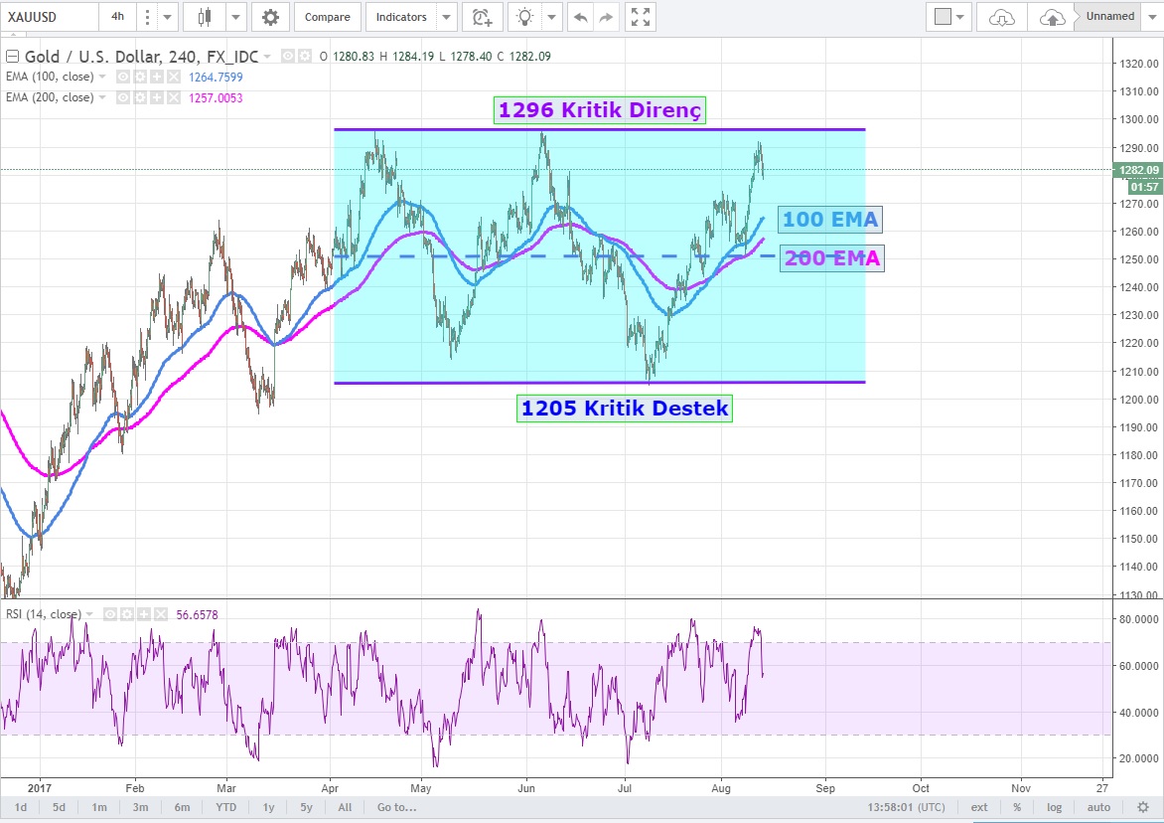Hide the EMA 100 indicator line
Viewport: 1164px width, 823px height.
click(122, 77)
